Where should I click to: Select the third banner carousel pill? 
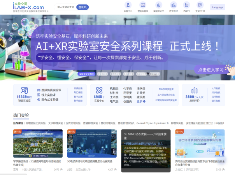(x=116, y=74)
